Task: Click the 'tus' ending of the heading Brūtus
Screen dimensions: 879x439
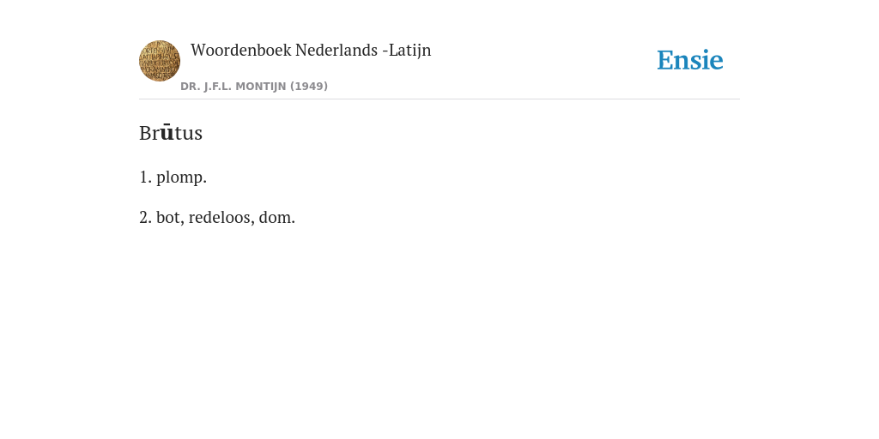Action: [x=188, y=133]
